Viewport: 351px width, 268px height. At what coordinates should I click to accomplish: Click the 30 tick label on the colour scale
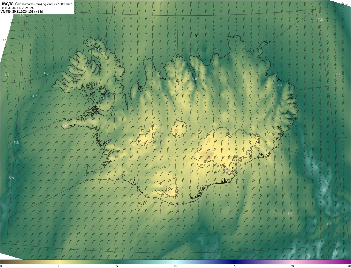[292, 266]
